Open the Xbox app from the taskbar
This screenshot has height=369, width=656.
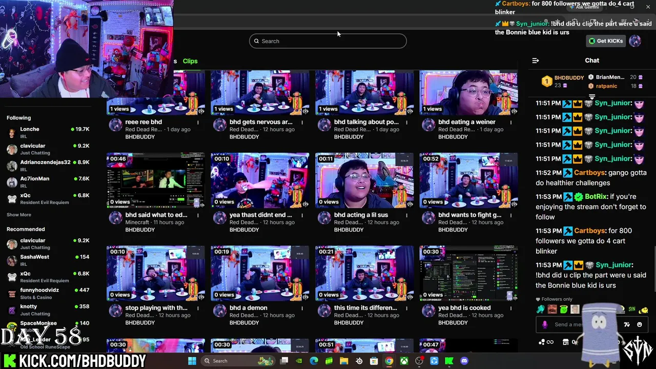pos(404,361)
